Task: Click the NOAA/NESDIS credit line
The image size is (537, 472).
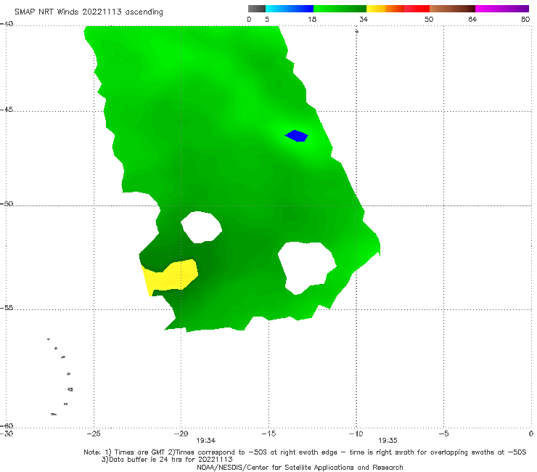Action: click(x=300, y=468)
